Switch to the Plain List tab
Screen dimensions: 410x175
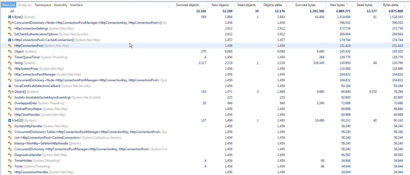[x=9, y=4]
